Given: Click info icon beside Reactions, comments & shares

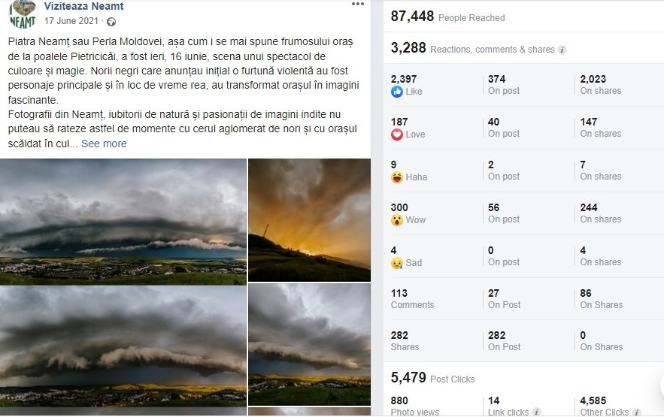Looking at the screenshot, I should 562,50.
